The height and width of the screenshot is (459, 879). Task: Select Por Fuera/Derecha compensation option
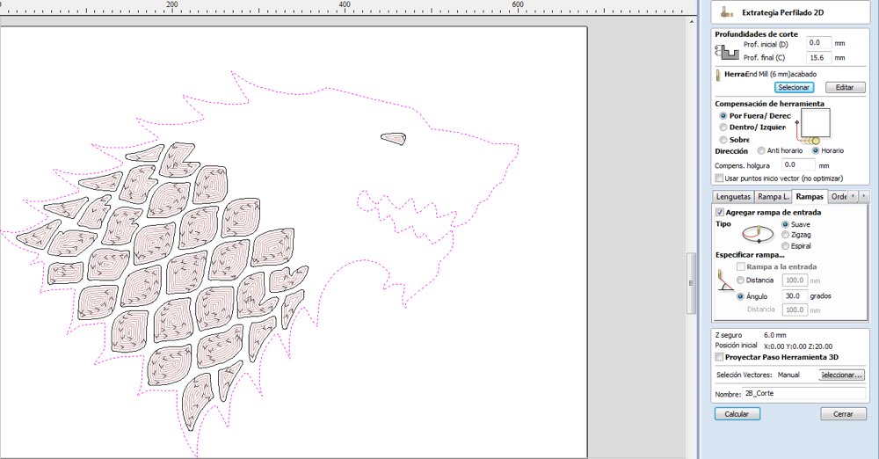coord(723,115)
